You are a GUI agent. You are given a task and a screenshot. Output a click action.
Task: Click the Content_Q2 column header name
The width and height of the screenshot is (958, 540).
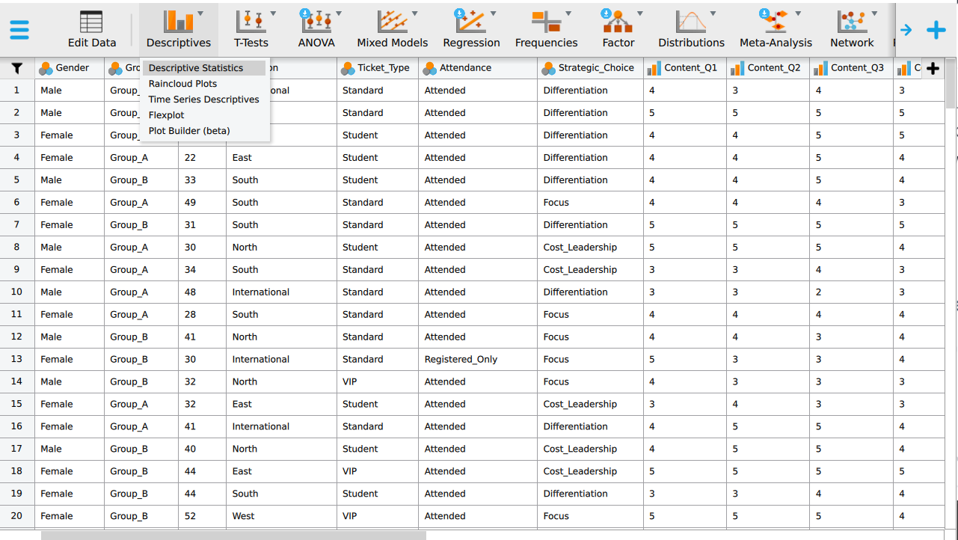tap(774, 68)
